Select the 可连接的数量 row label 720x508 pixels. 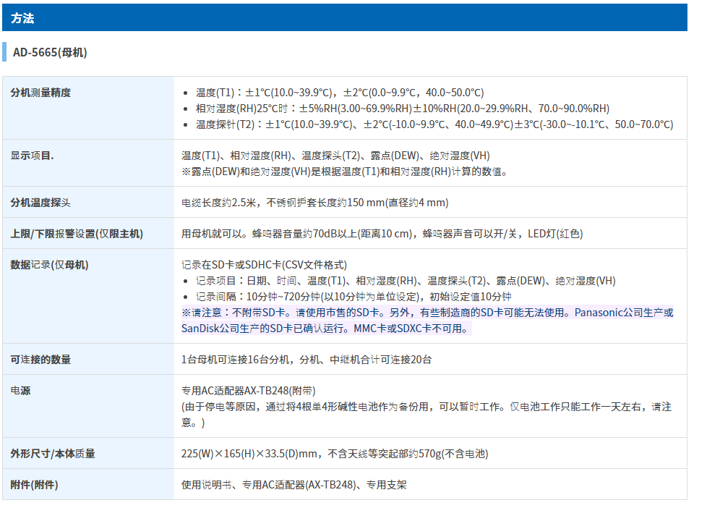(x=40, y=360)
